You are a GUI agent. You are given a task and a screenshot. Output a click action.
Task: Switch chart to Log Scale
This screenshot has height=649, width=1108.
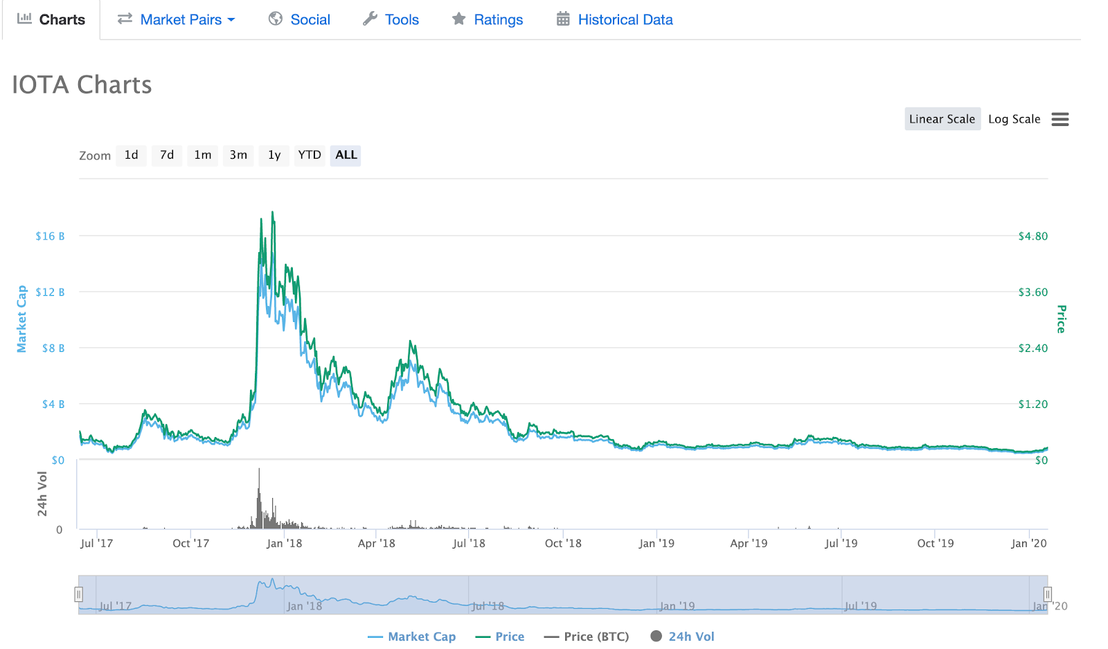point(1014,119)
